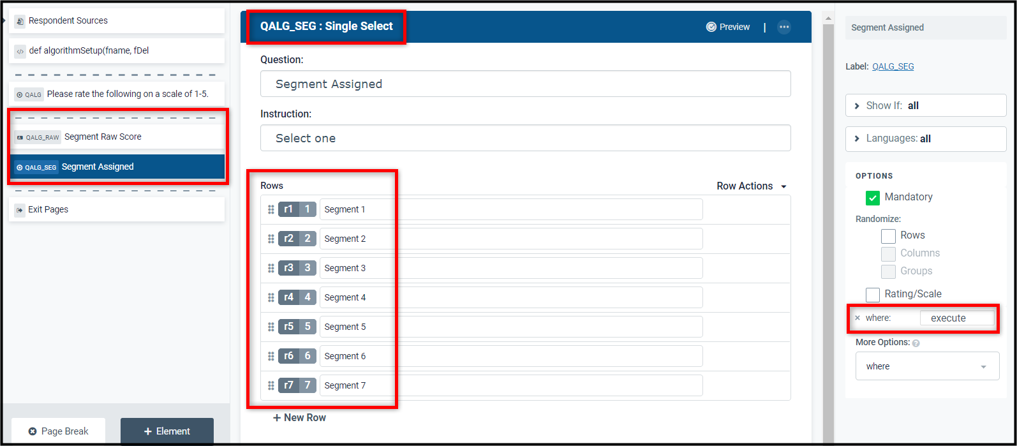
Task: Click the QALG_SEG label badge
Action: point(36,167)
